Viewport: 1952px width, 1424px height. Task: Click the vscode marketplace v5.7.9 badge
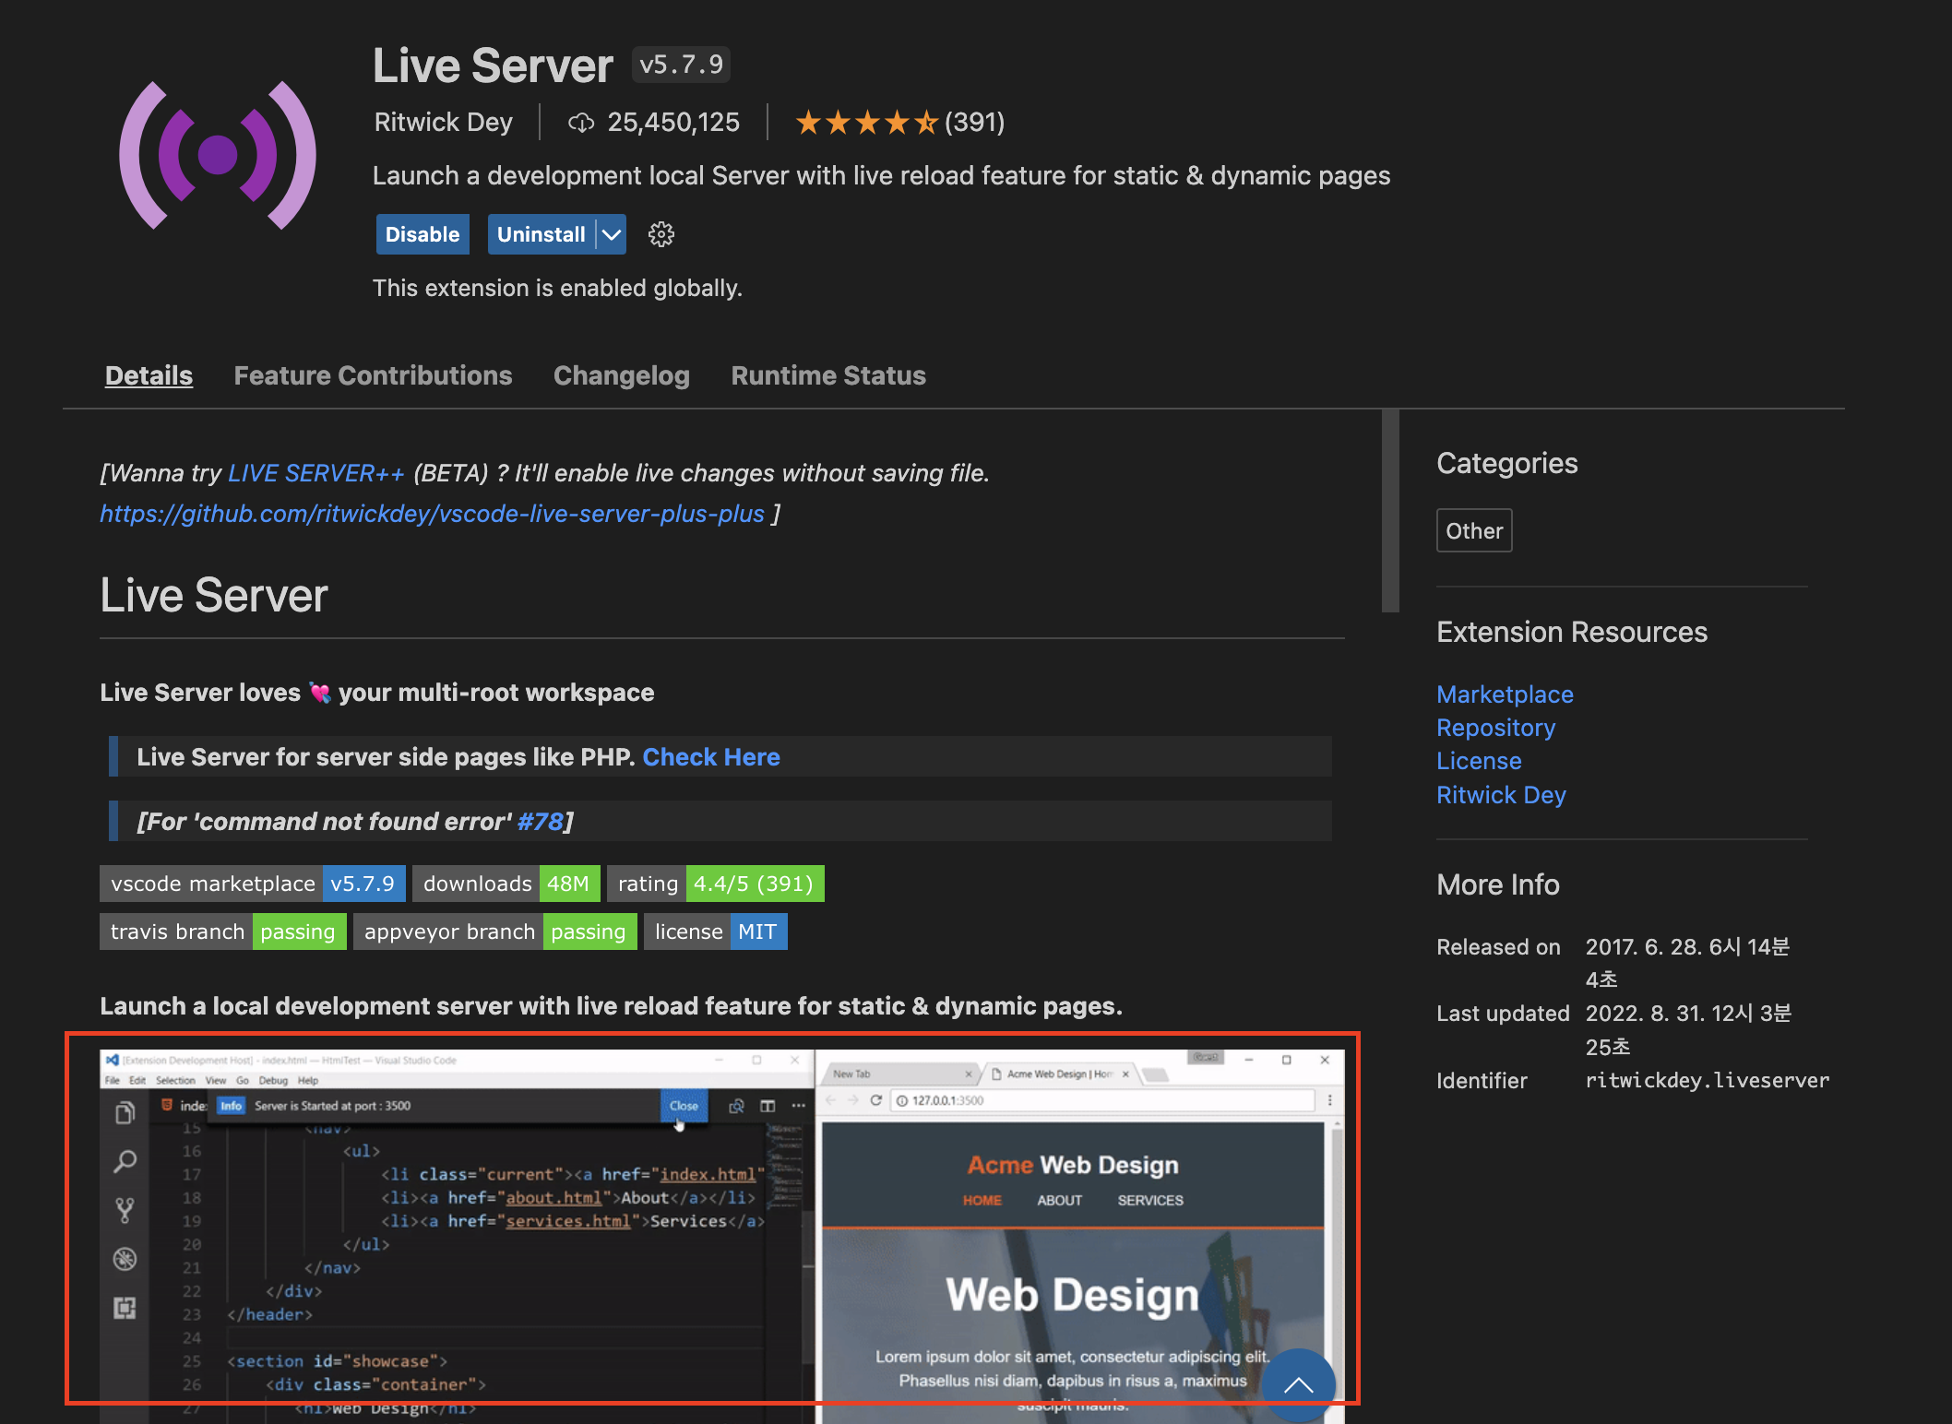click(252, 884)
